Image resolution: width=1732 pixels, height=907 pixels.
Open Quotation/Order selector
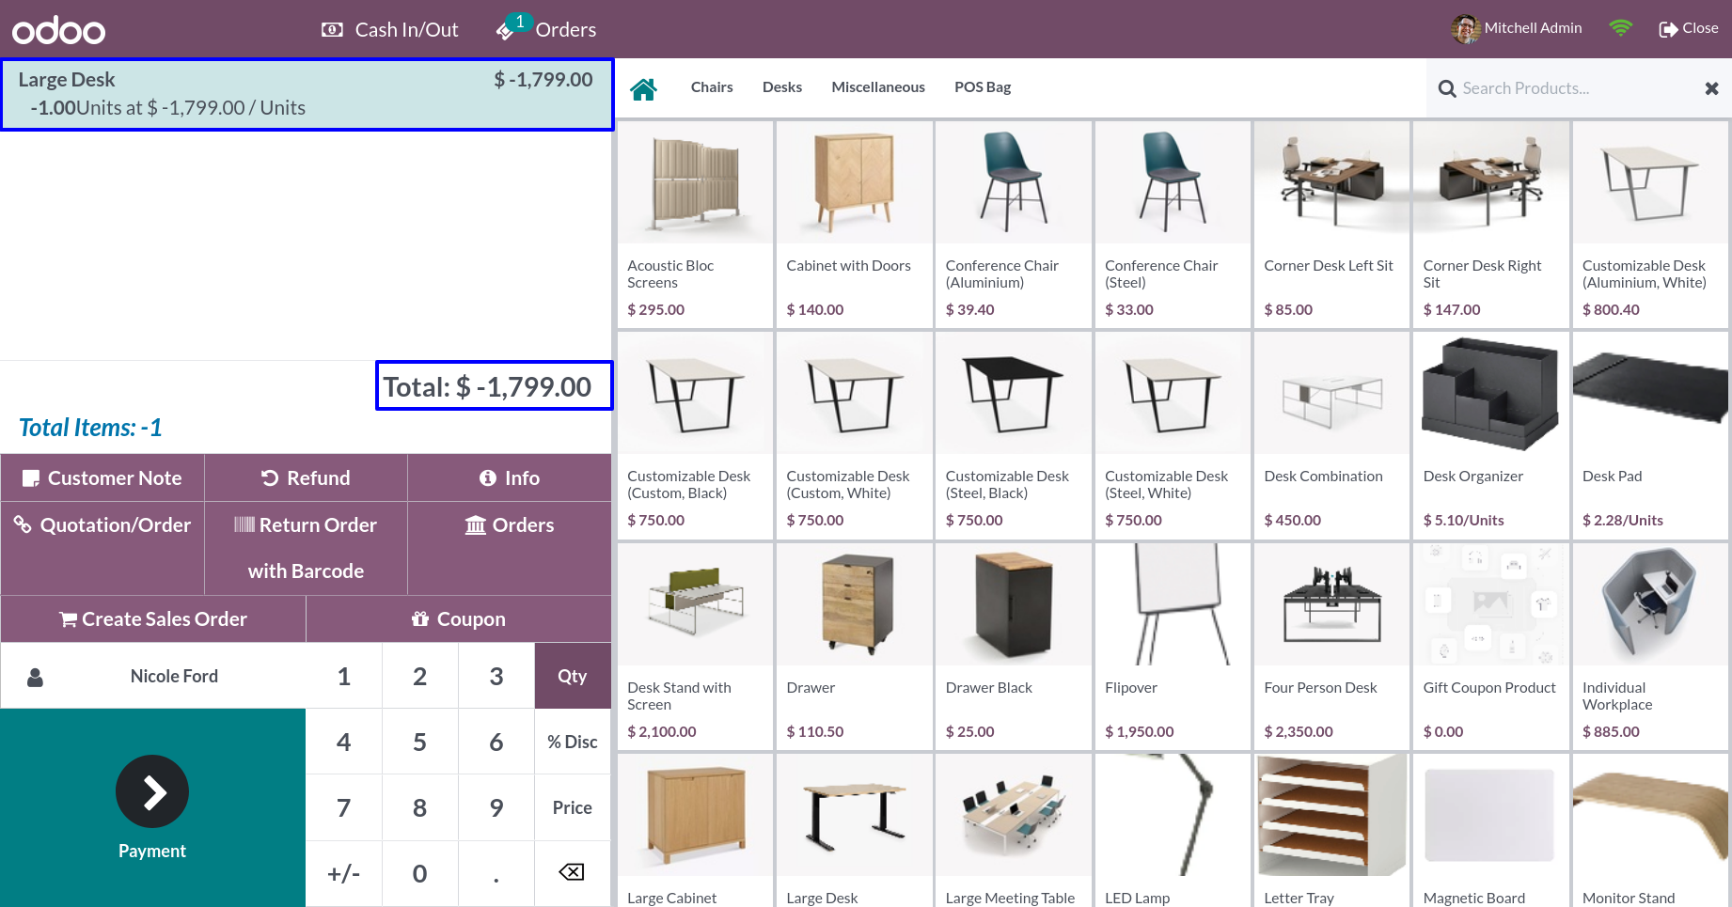click(x=102, y=548)
